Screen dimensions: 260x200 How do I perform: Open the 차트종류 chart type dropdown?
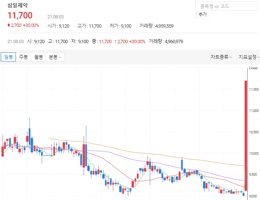(221, 57)
